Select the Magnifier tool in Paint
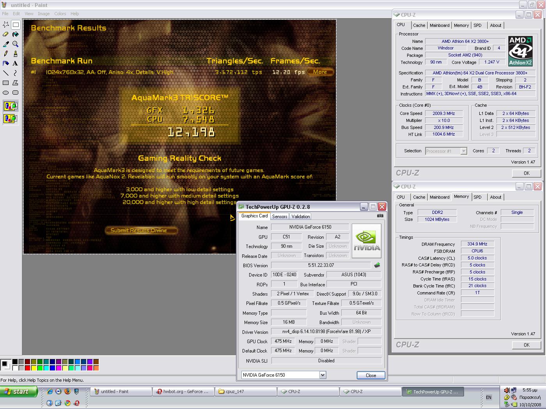This screenshot has height=409, width=546. (x=16, y=44)
